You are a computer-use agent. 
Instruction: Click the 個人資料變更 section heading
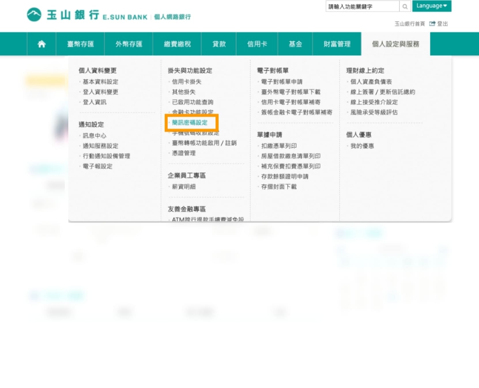(x=97, y=71)
